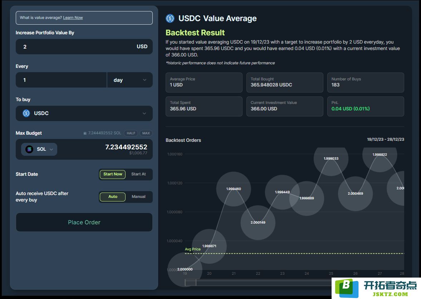The image size is (421, 299).
Task: Select the 1.999449 order bubble
Action: [x=282, y=192]
